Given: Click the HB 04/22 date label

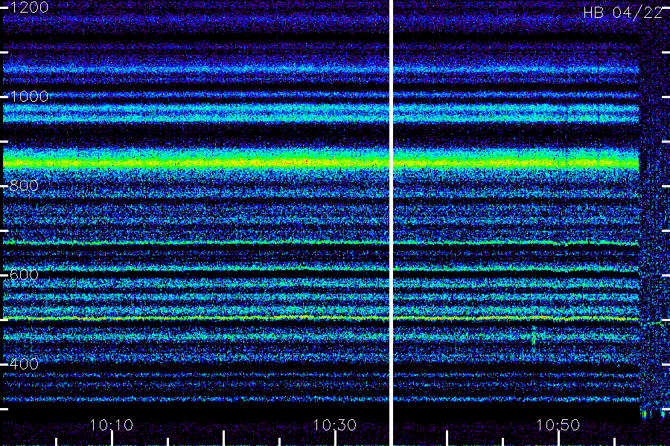Looking at the screenshot, I should click(623, 13).
